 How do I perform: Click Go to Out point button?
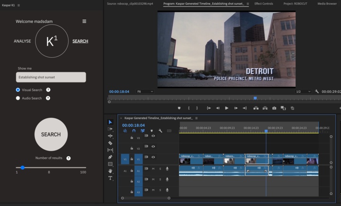coord(245,108)
